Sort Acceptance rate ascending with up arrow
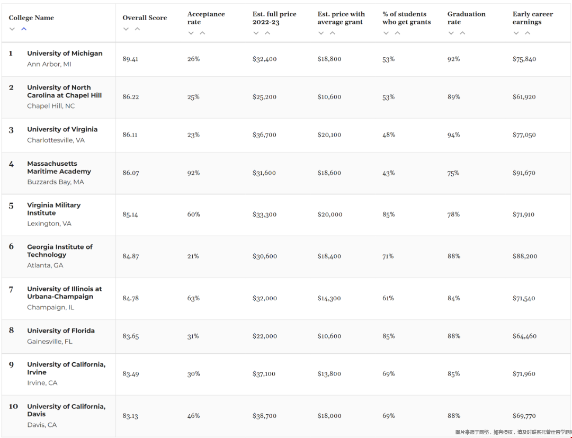 tap(202, 33)
